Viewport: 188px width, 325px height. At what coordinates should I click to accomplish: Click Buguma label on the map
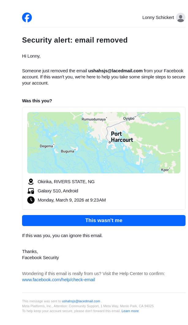[x=67, y=151]
